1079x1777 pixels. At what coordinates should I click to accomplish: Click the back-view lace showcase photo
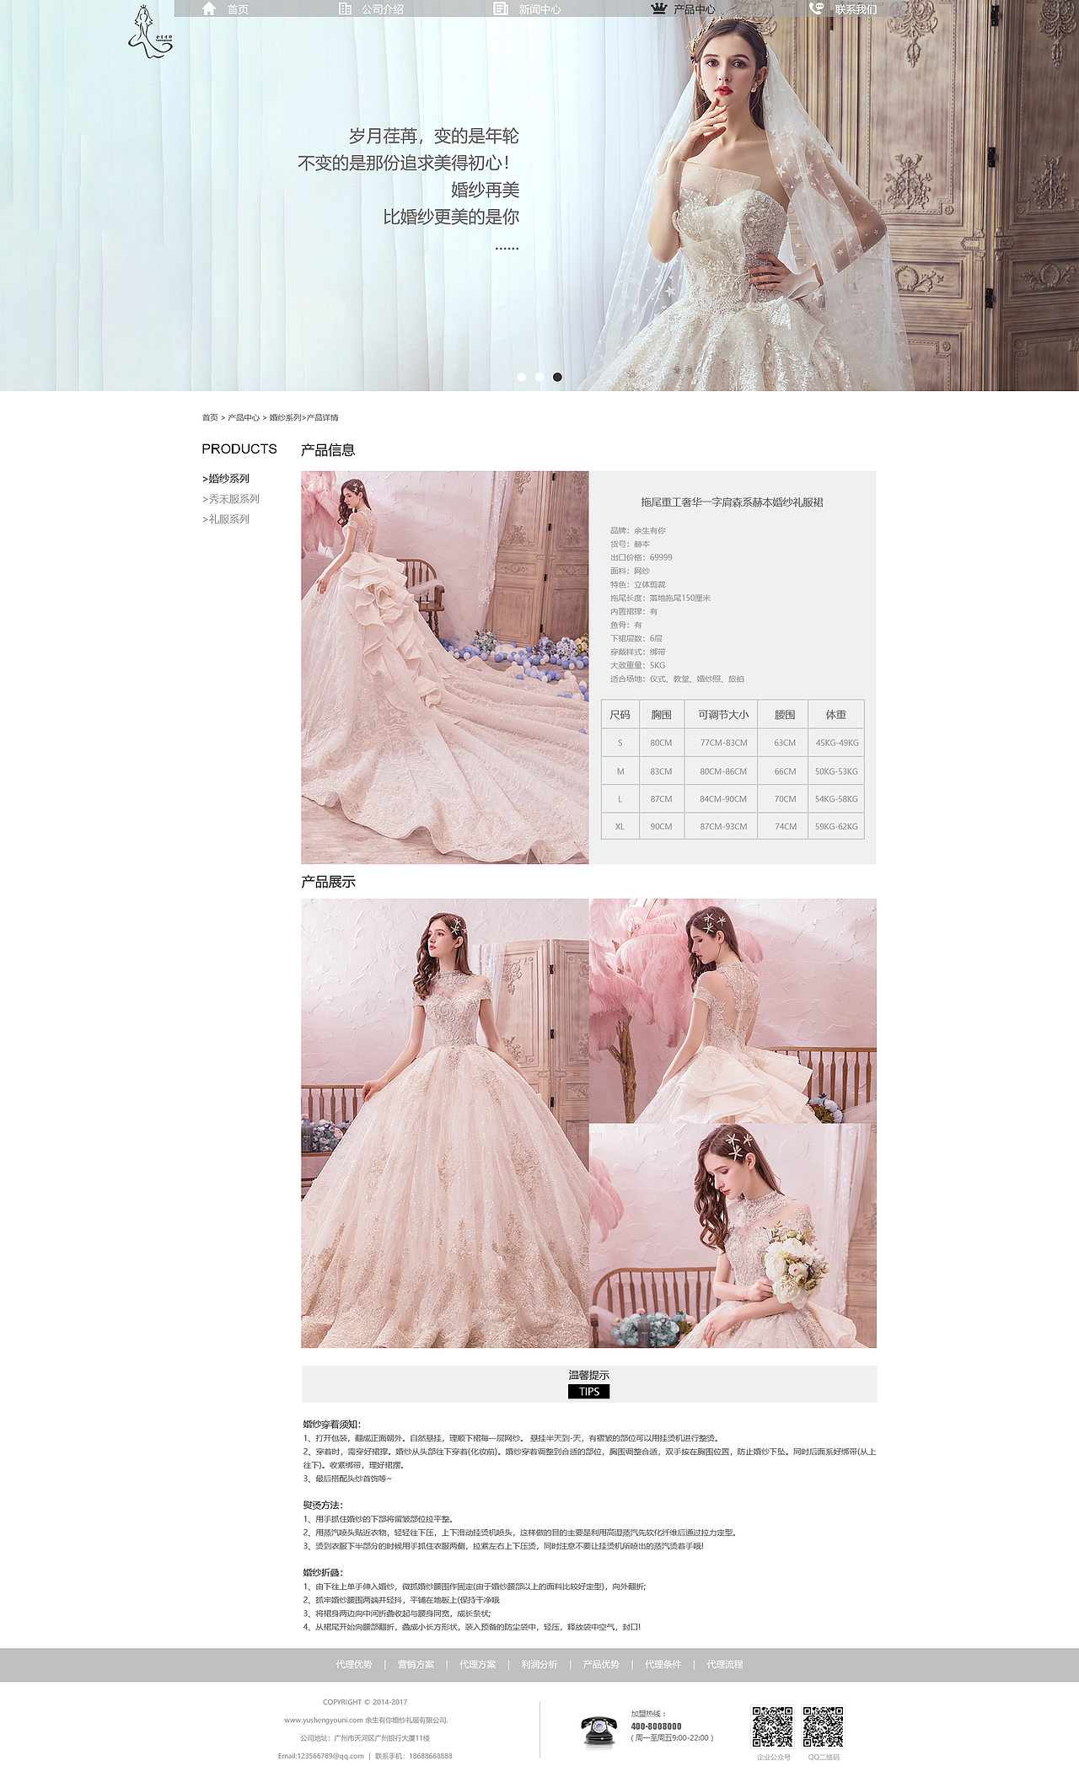coord(733,1011)
